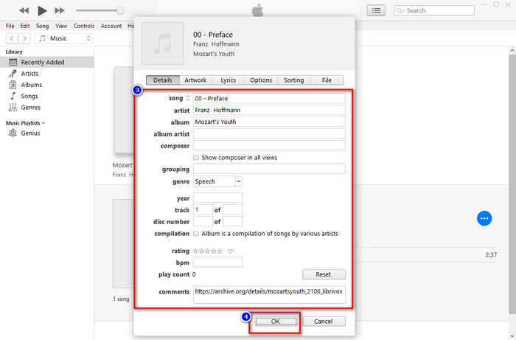Click into the grouping field
Screen dimensions: 516x340
[x=269, y=168]
